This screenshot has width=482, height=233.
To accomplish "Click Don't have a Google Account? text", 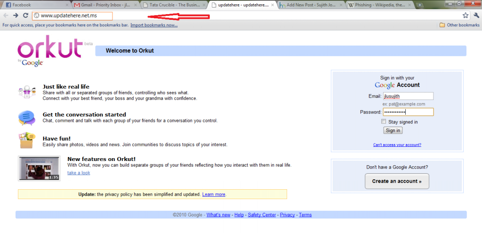I will pyautogui.click(x=397, y=167).
